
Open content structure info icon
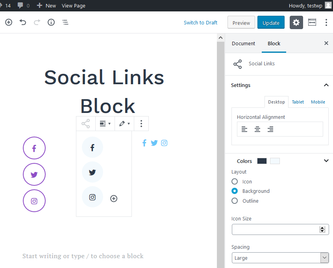tap(51, 22)
